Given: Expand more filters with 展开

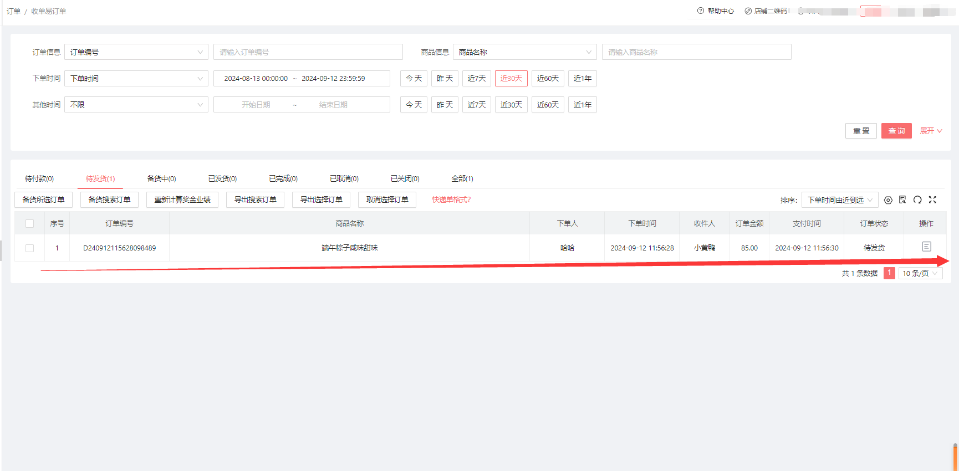Looking at the screenshot, I should [931, 131].
